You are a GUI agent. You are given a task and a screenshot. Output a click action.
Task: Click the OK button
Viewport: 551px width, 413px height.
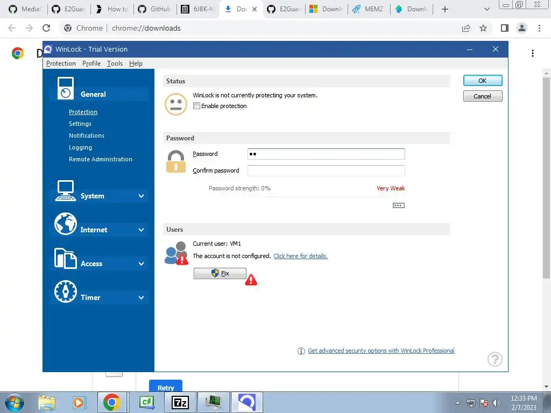tap(483, 81)
